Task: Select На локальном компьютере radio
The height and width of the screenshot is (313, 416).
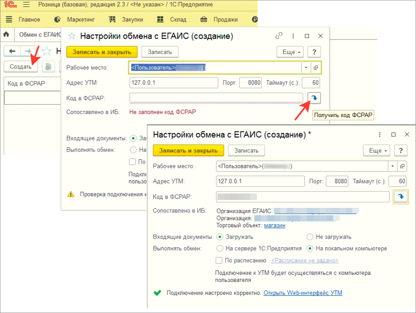Action: (310, 249)
